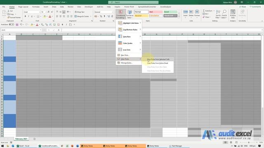
Task: Select the Bad cell style
Action: coord(156,12)
